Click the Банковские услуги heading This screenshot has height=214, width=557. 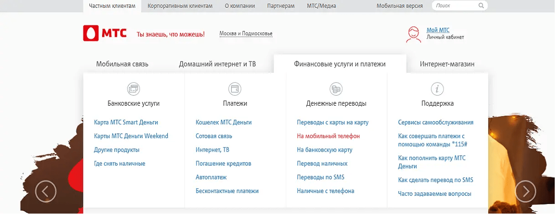(134, 103)
